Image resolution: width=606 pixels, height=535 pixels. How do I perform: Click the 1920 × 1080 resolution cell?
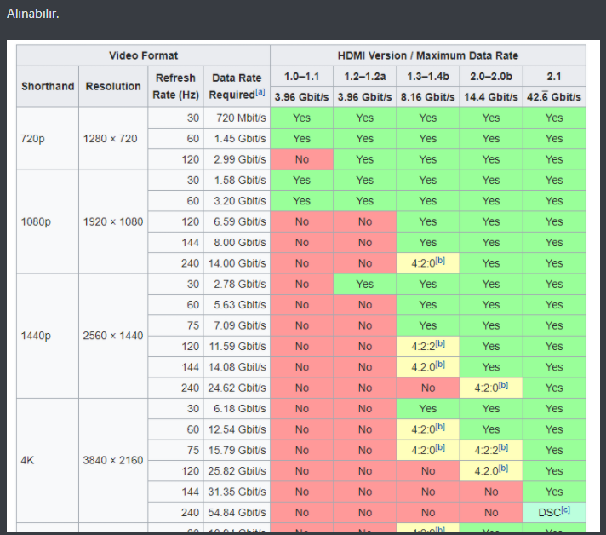[x=113, y=221]
